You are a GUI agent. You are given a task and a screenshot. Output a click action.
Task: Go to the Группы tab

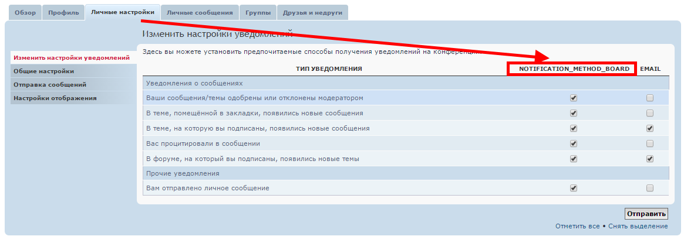(x=258, y=12)
